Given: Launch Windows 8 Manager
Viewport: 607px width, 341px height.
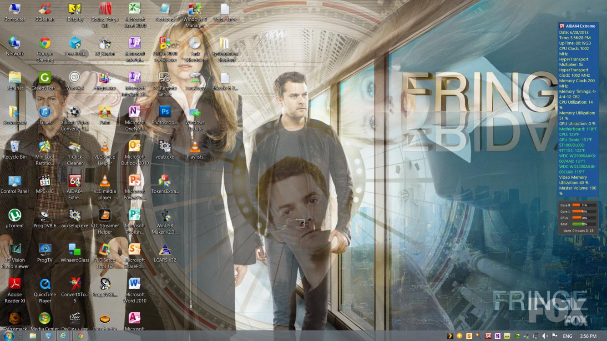Looking at the screenshot, I should [195, 15].
